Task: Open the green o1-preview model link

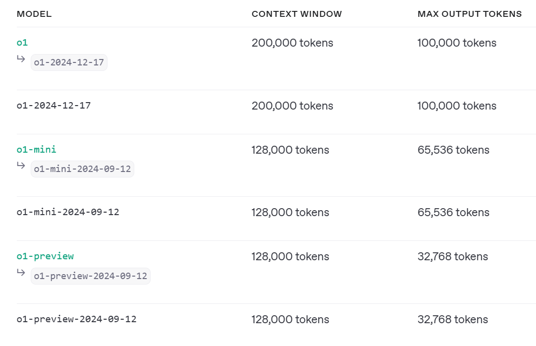Action: [x=45, y=256]
